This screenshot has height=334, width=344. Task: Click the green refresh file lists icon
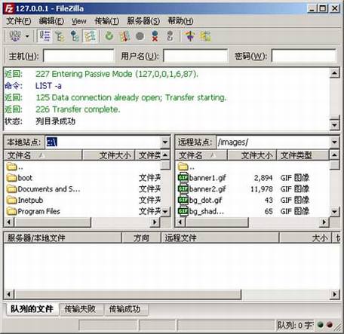click(x=109, y=36)
